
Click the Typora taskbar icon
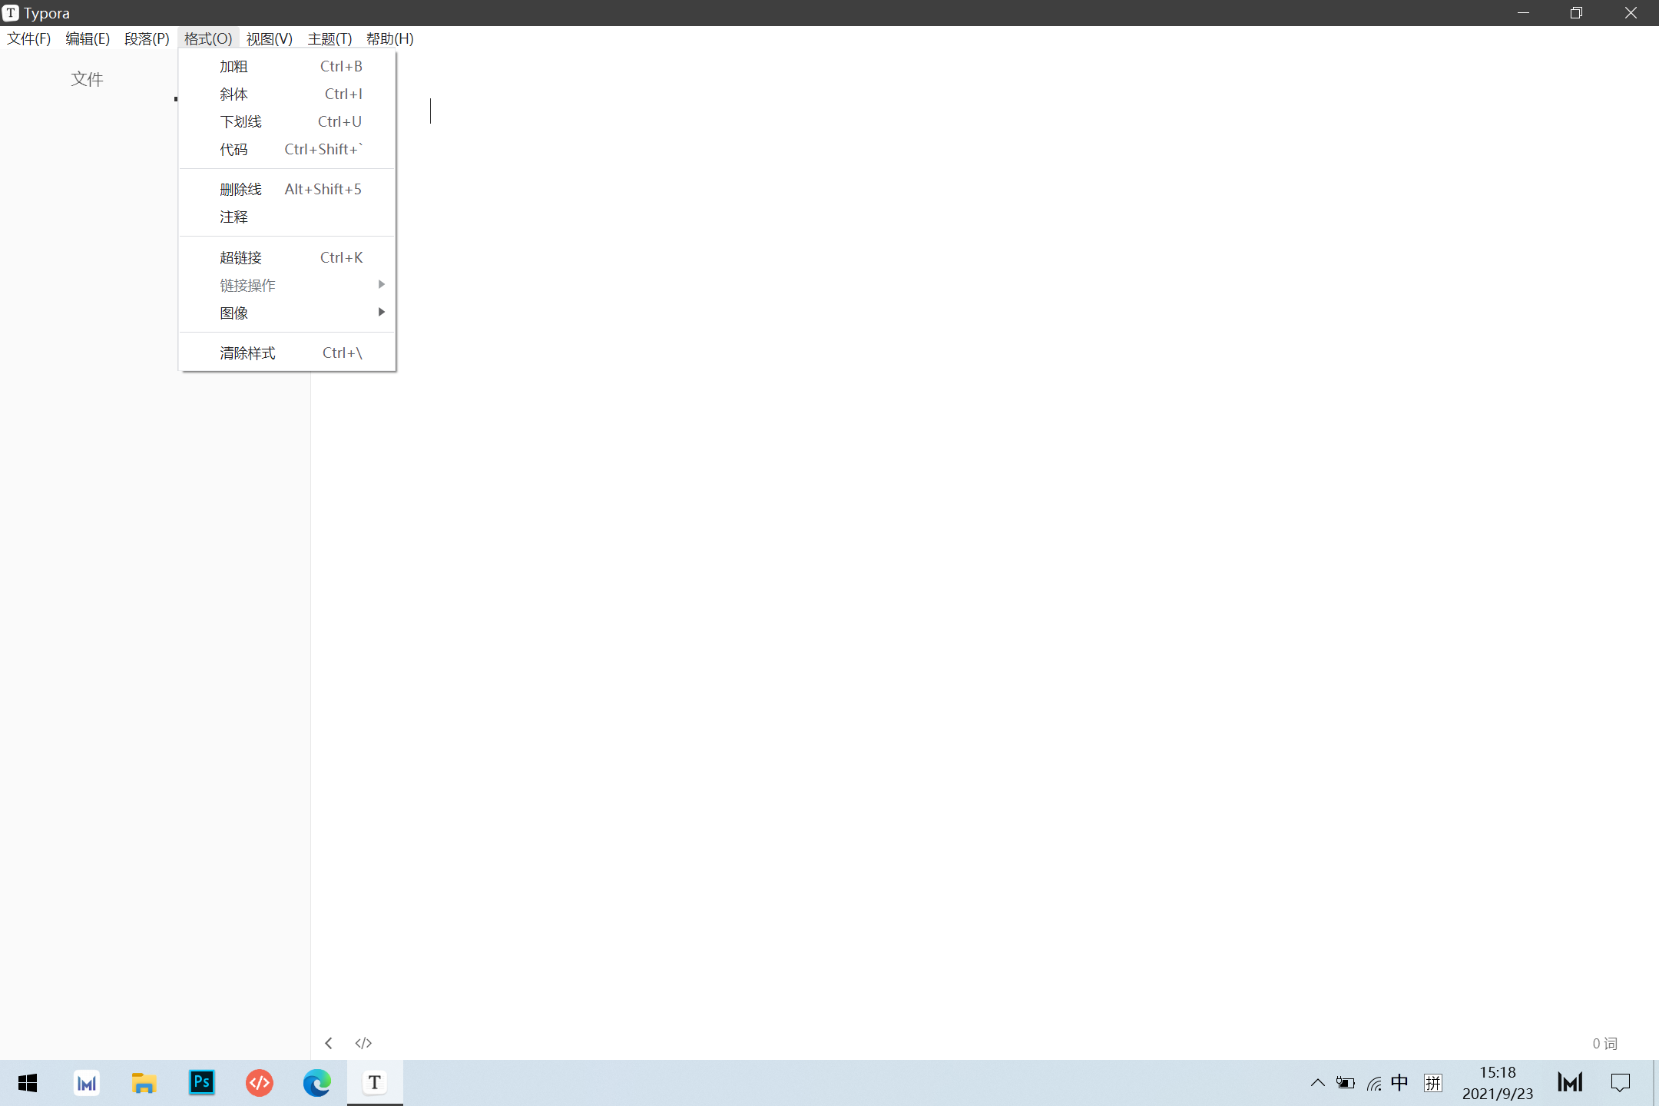[x=374, y=1083]
